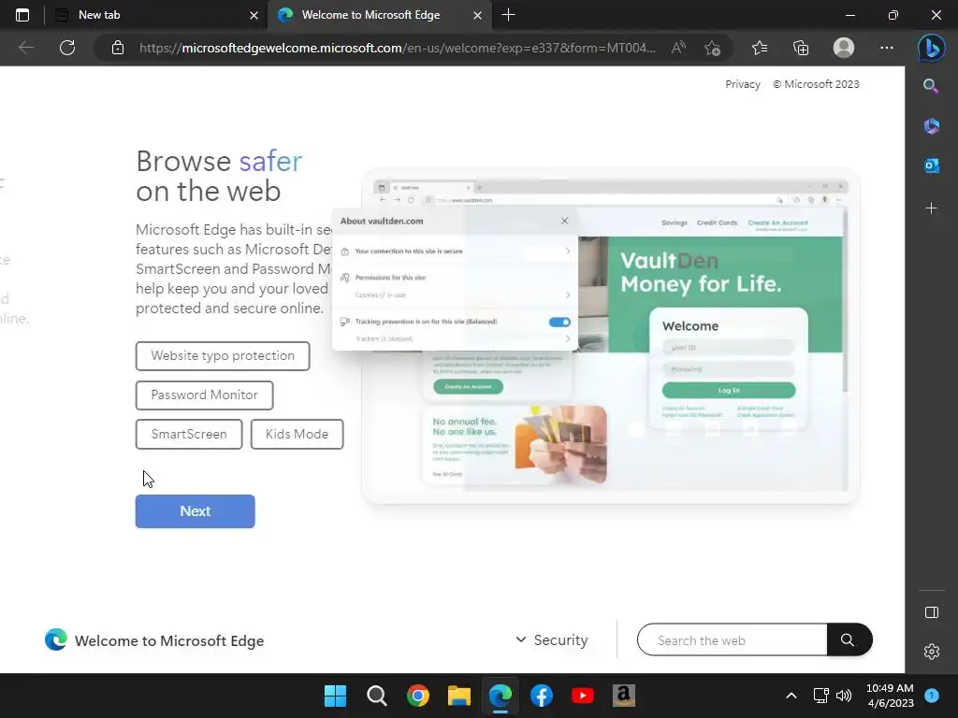Click the Next button

point(195,511)
